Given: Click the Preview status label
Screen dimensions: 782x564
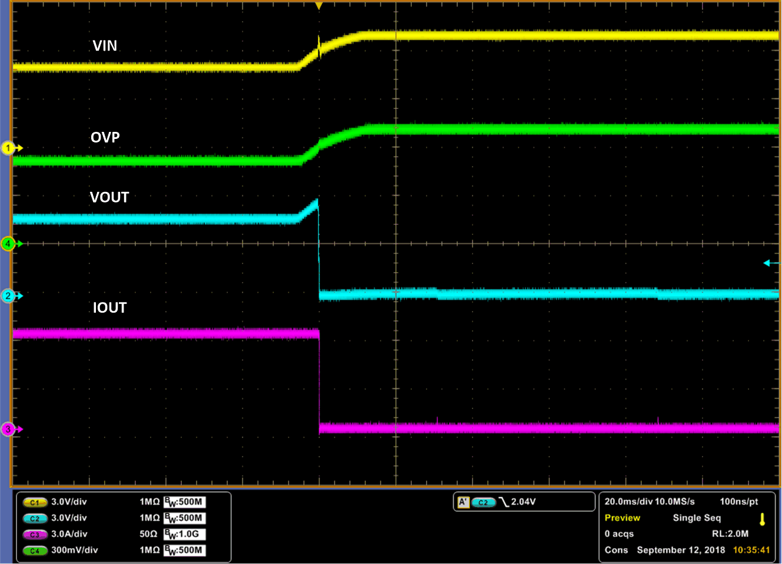Looking at the screenshot, I should point(622,517).
